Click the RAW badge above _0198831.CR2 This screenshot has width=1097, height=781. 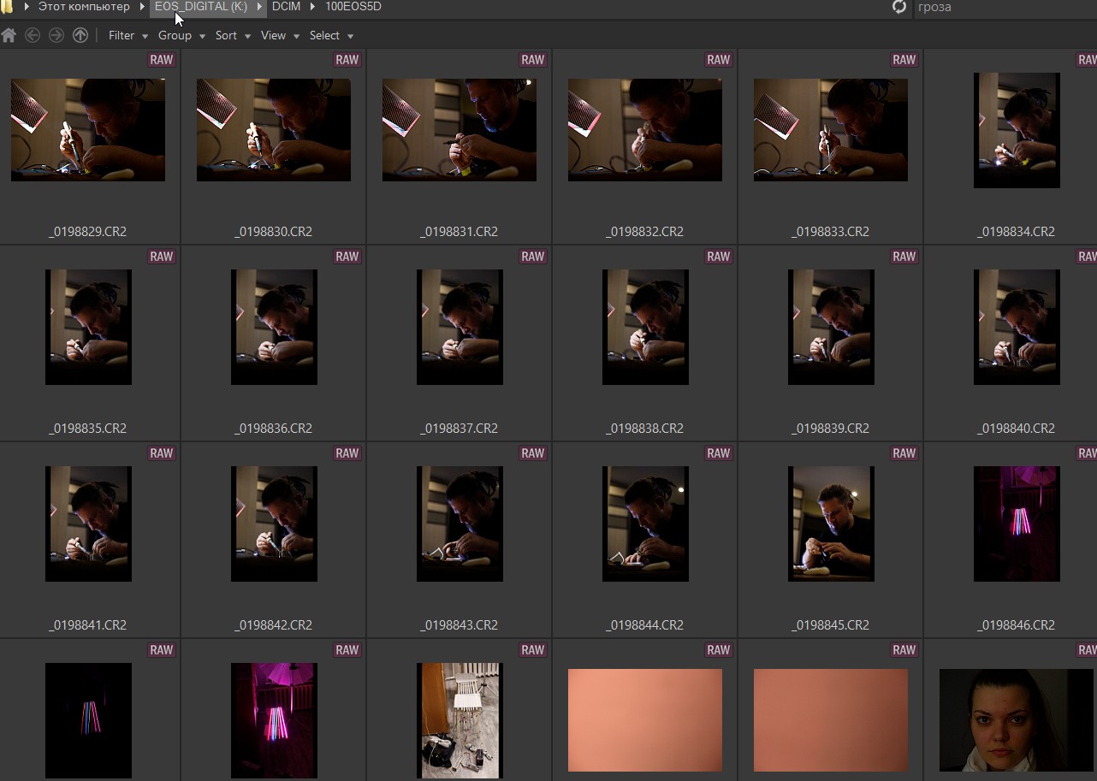point(532,60)
